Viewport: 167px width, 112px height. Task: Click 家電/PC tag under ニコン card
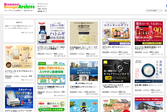click(x=122, y=92)
